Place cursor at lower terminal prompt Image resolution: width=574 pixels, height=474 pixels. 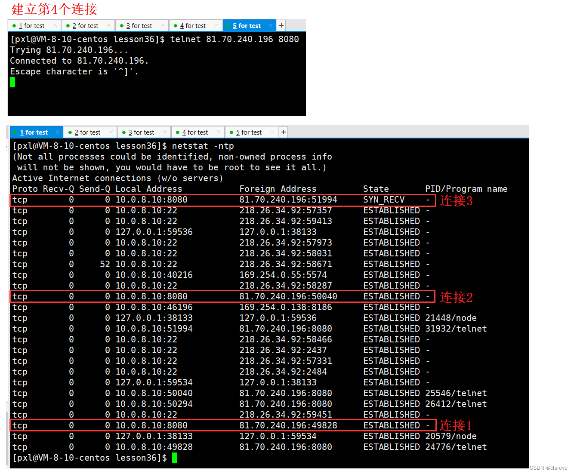click(175, 458)
